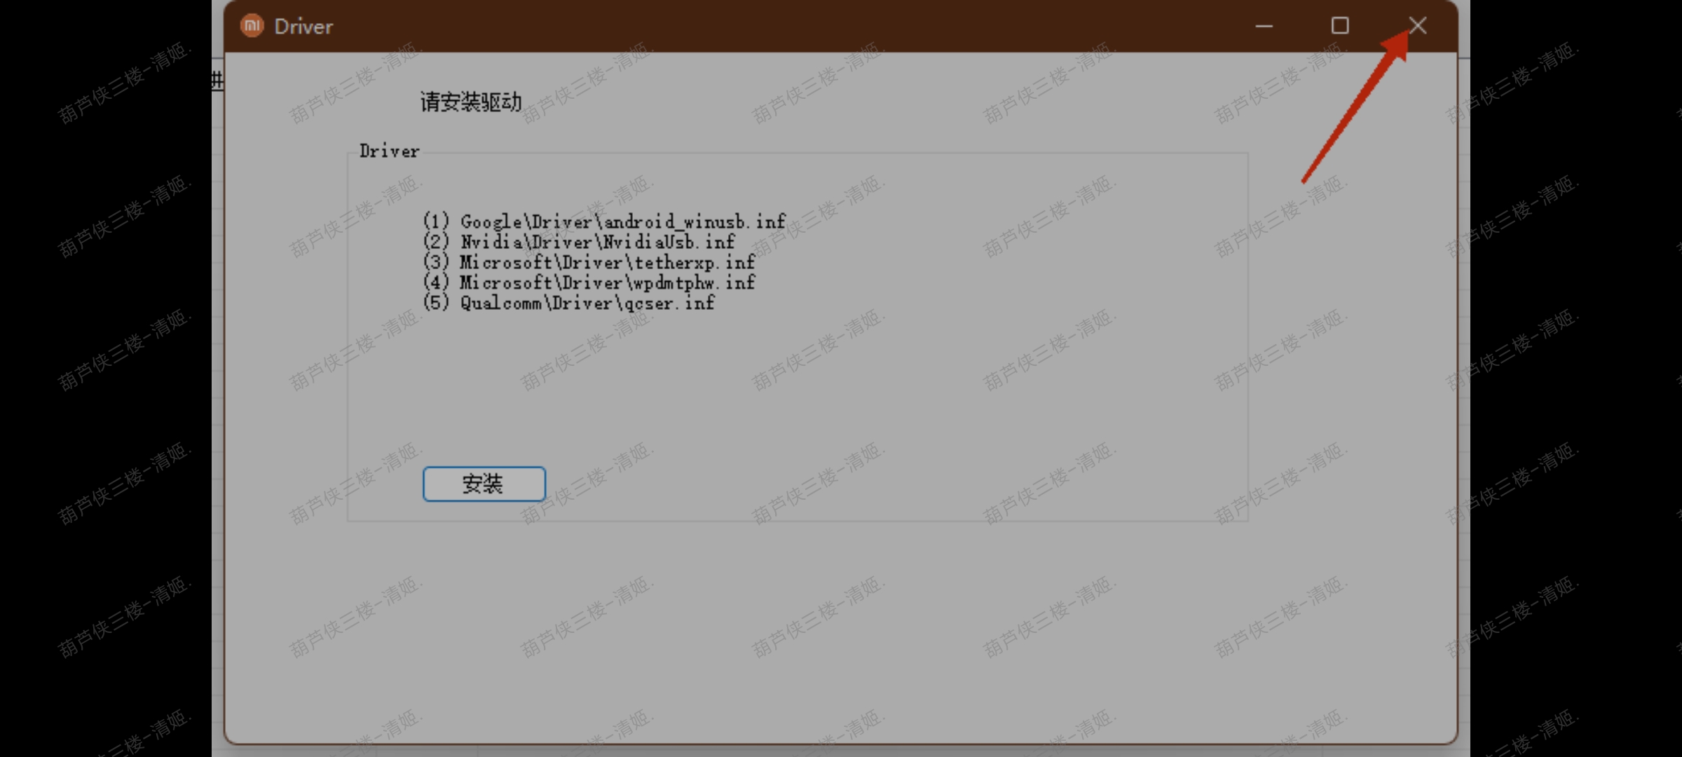Click the 安装 install button
The width and height of the screenshot is (1682, 757).
[x=484, y=484]
